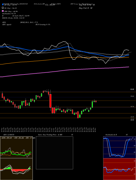The image size is (136, 180).
Task: Click the 'Stochastics: 91.78' reading
Action: pos(9,14)
